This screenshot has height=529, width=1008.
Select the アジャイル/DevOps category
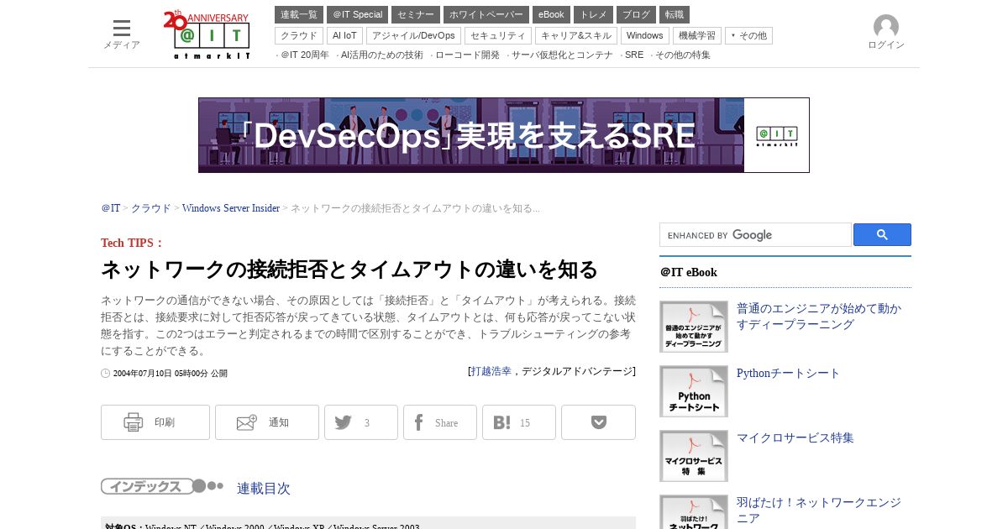tap(413, 36)
